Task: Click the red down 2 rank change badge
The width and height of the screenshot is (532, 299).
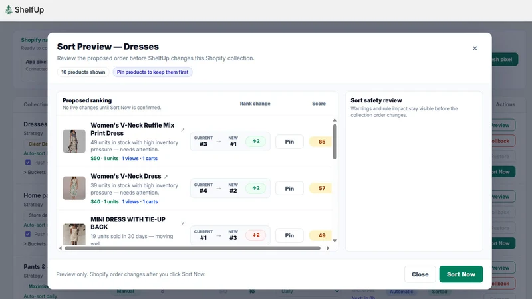Action: 256,235
